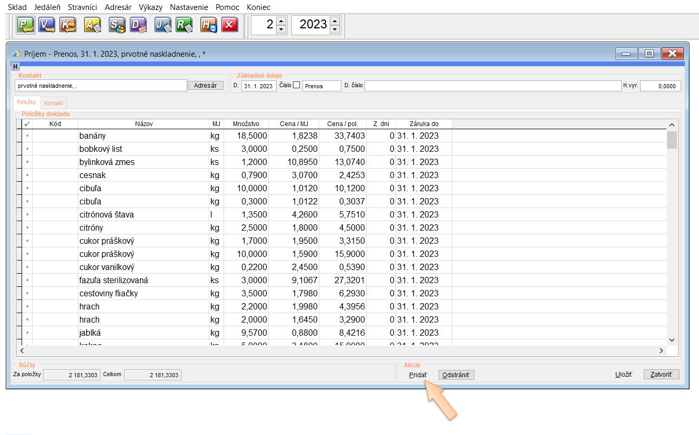Click the orange H toolbar icon
Screen dimensions: 699x435
click(208, 25)
